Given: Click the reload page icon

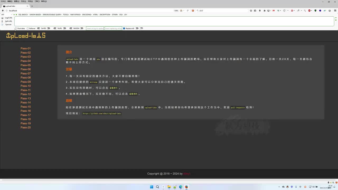Looking at the screenshot, I should [x=188, y=11].
